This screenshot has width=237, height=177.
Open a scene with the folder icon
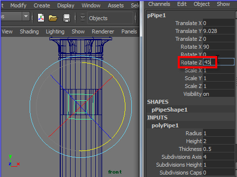(x=53, y=18)
